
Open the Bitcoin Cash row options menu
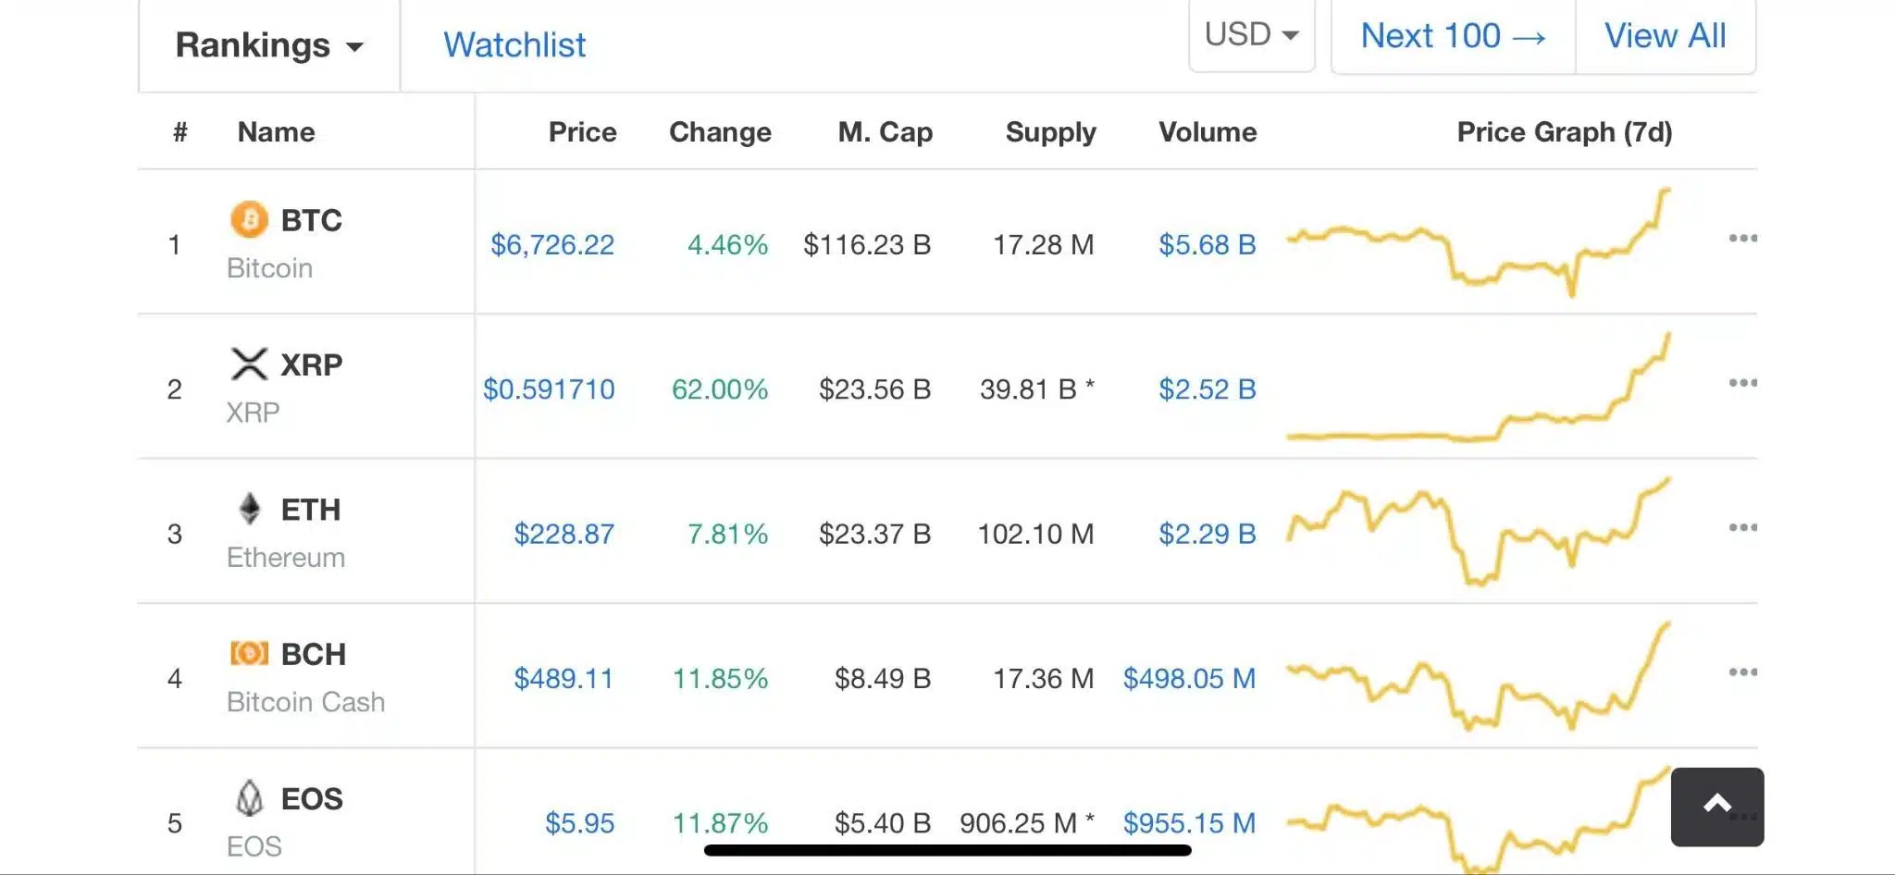[x=1743, y=672]
